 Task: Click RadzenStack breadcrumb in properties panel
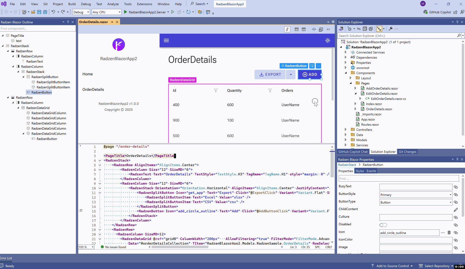(x=347, y=165)
